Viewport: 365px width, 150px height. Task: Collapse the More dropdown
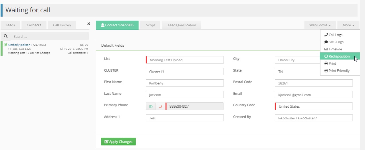coord(348,25)
